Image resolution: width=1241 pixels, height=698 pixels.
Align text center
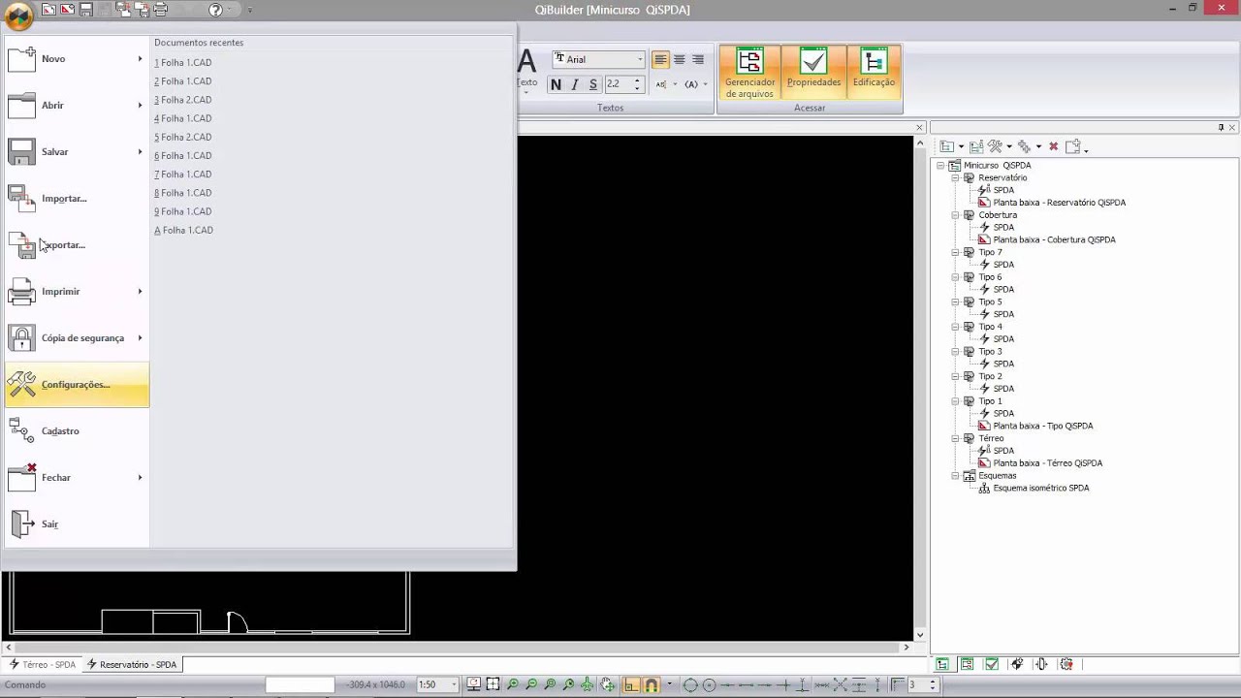(x=679, y=59)
